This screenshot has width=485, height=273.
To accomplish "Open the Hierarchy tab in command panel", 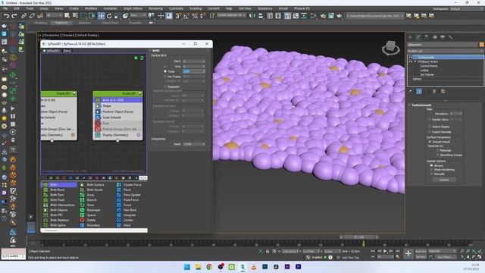I will tap(427, 37).
